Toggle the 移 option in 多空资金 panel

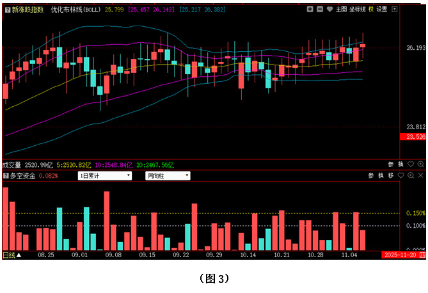pos(390,175)
